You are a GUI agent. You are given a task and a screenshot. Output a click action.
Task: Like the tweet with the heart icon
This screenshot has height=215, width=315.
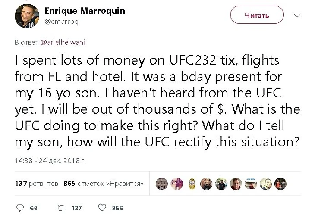pyautogui.click(x=102, y=207)
